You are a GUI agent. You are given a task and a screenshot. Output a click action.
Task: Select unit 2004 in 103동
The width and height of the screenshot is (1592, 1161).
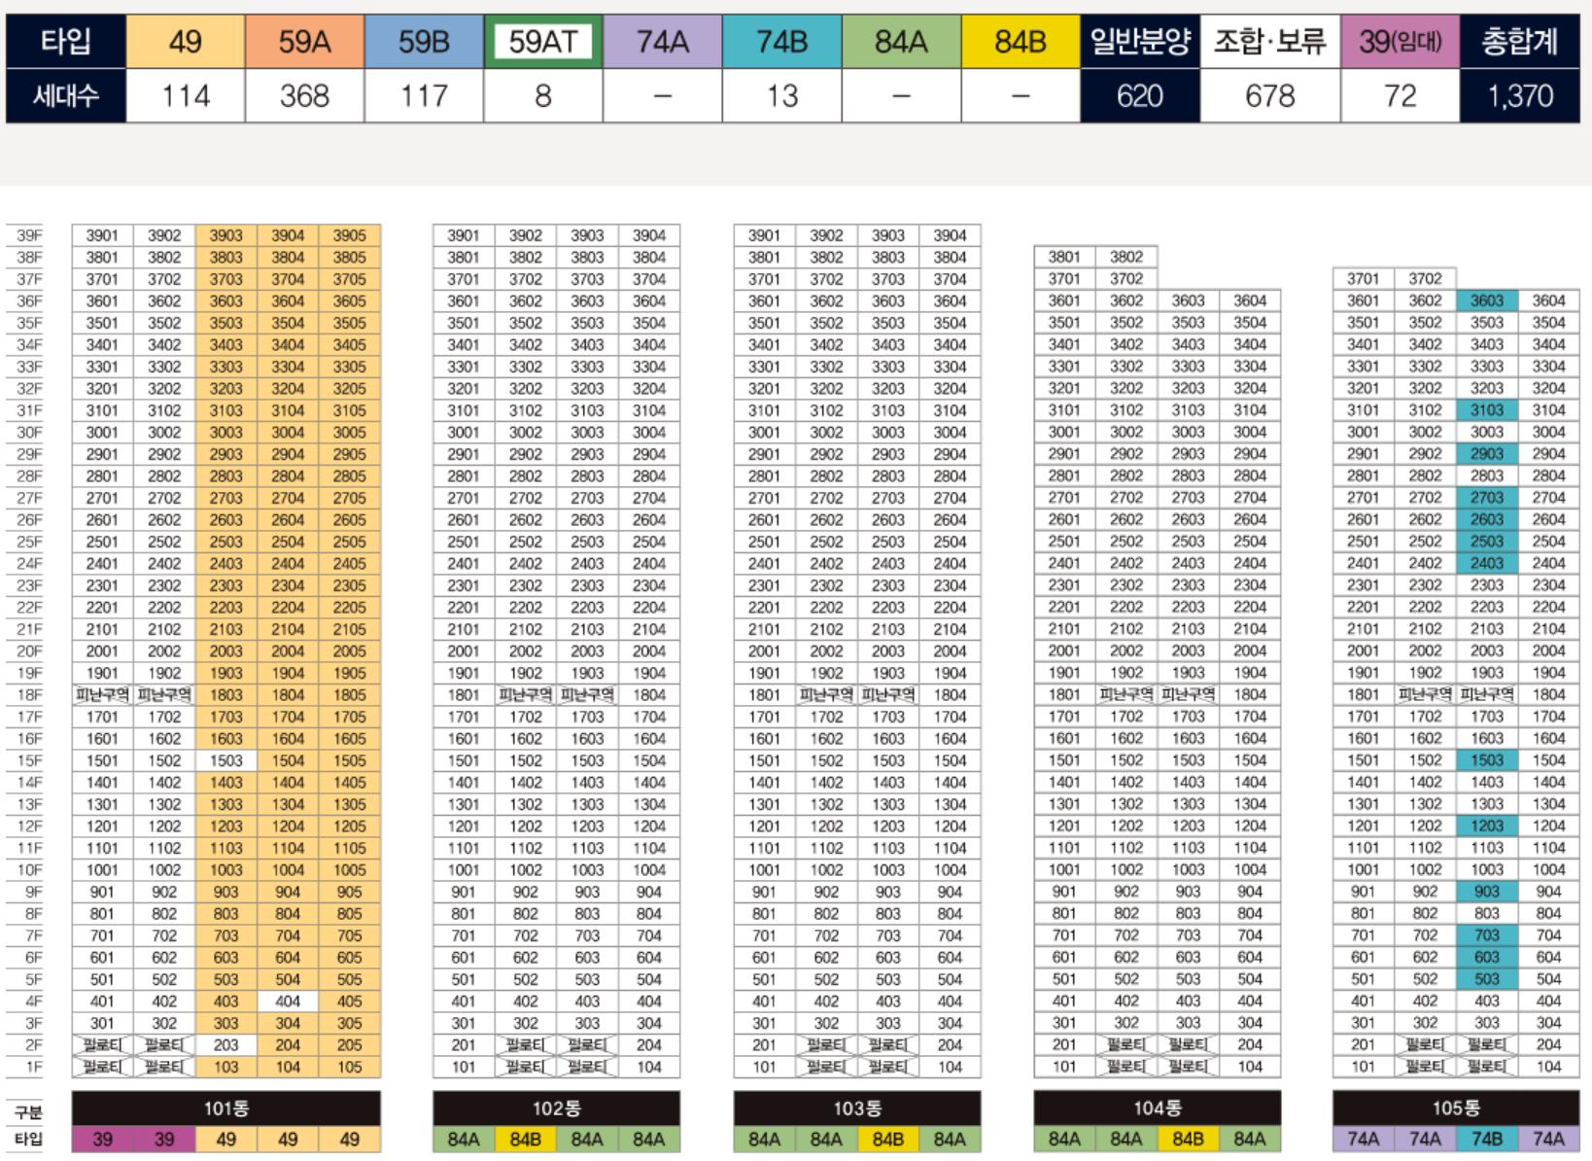tap(950, 651)
